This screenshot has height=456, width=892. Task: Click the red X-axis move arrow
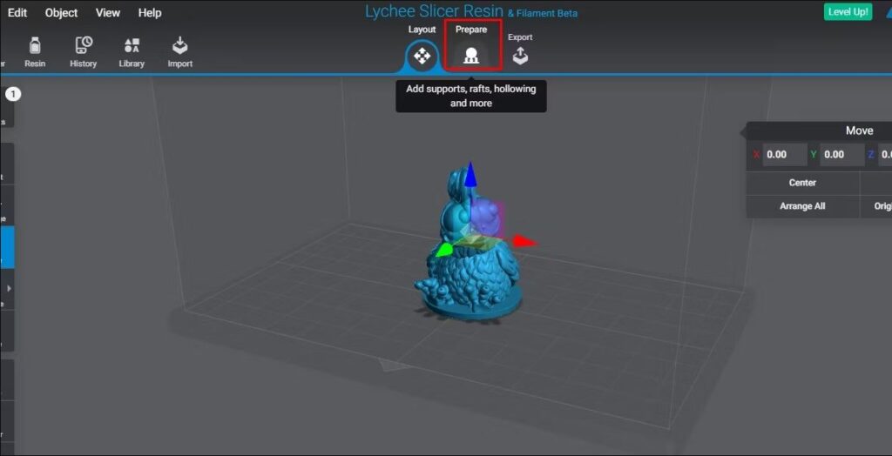(524, 241)
